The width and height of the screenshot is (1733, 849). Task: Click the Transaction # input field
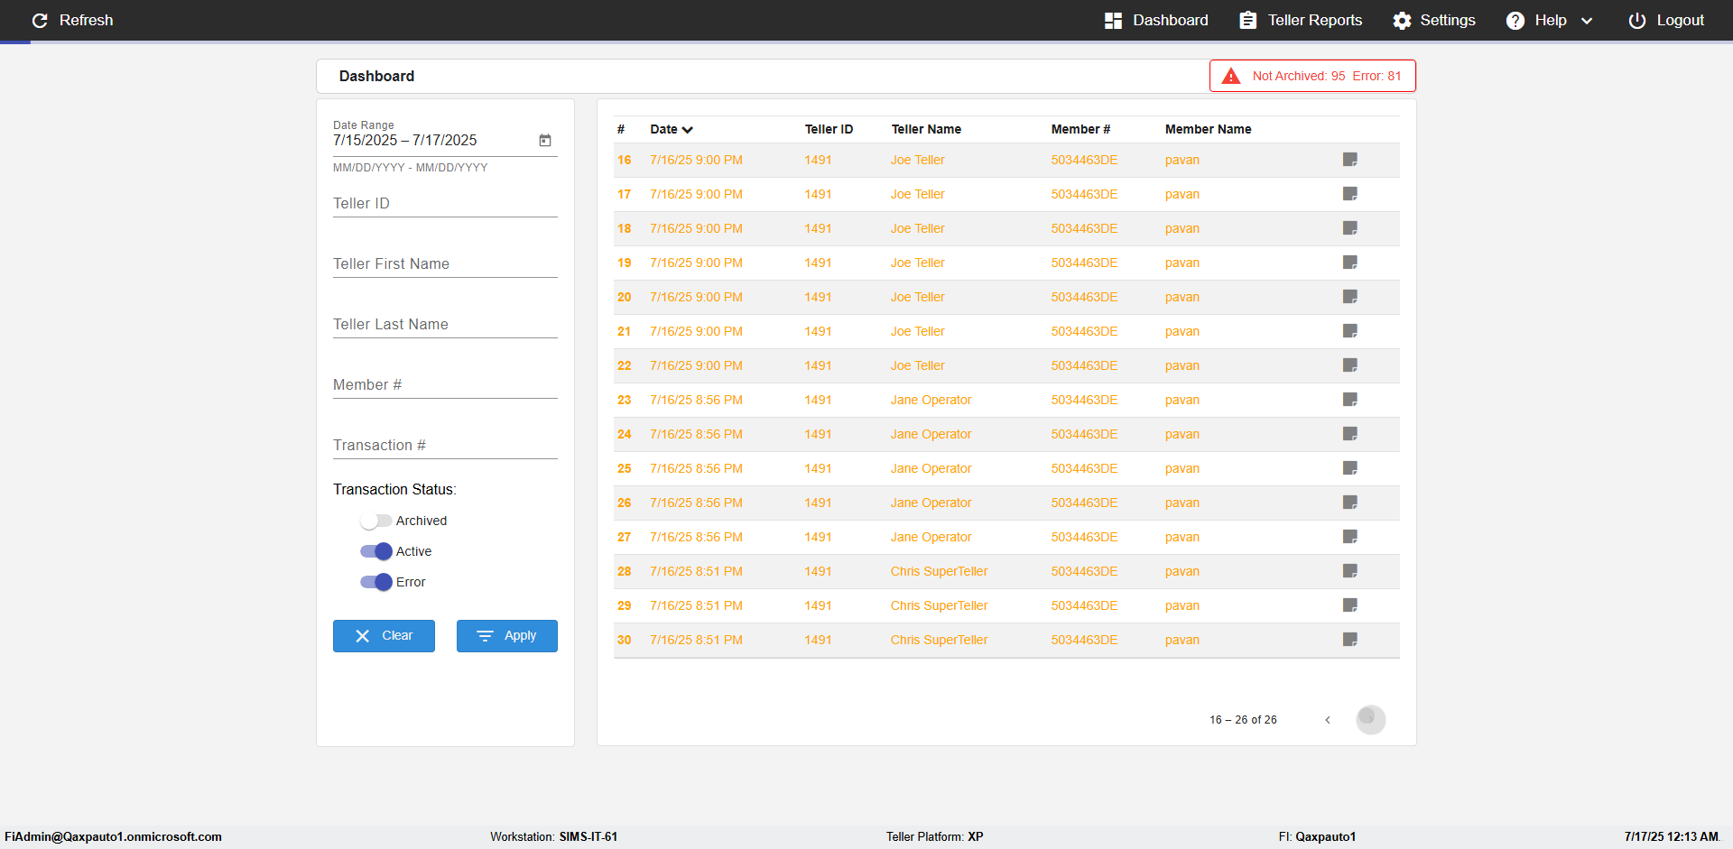pos(445,445)
